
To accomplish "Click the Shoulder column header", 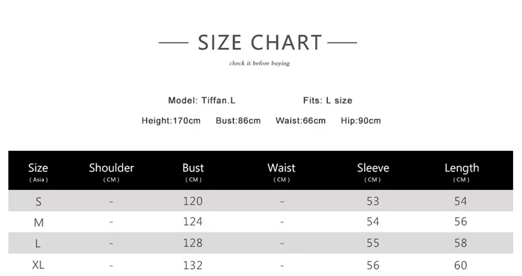I will pos(111,172).
